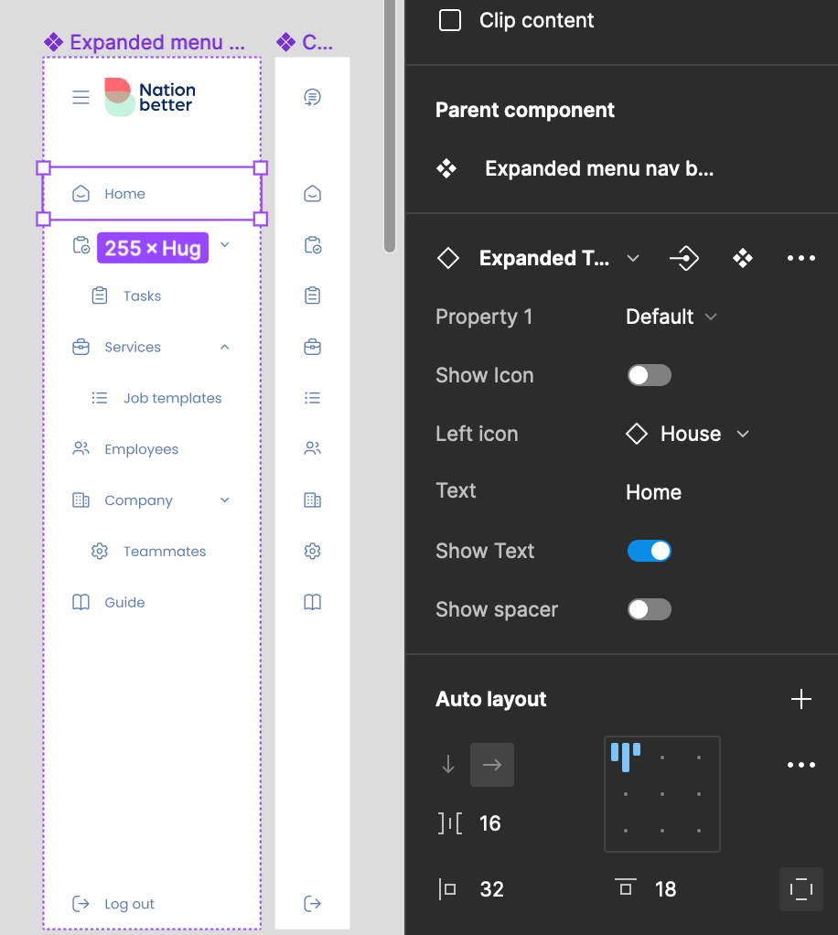Disable the Show Text toggle
Image resolution: width=838 pixels, height=935 pixels.
[650, 551]
